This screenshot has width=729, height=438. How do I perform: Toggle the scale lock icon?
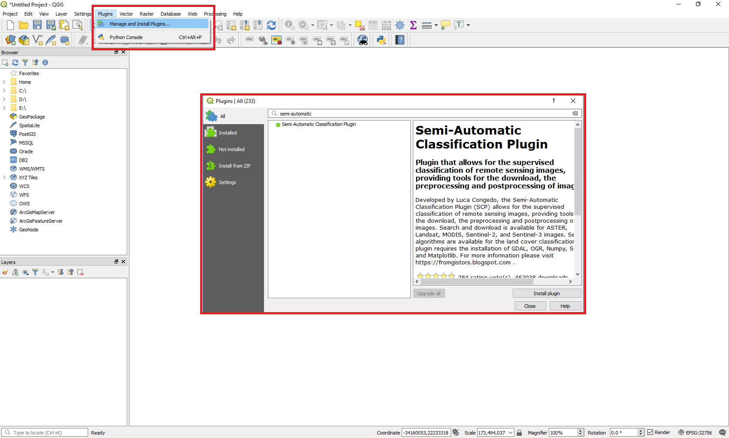519,432
